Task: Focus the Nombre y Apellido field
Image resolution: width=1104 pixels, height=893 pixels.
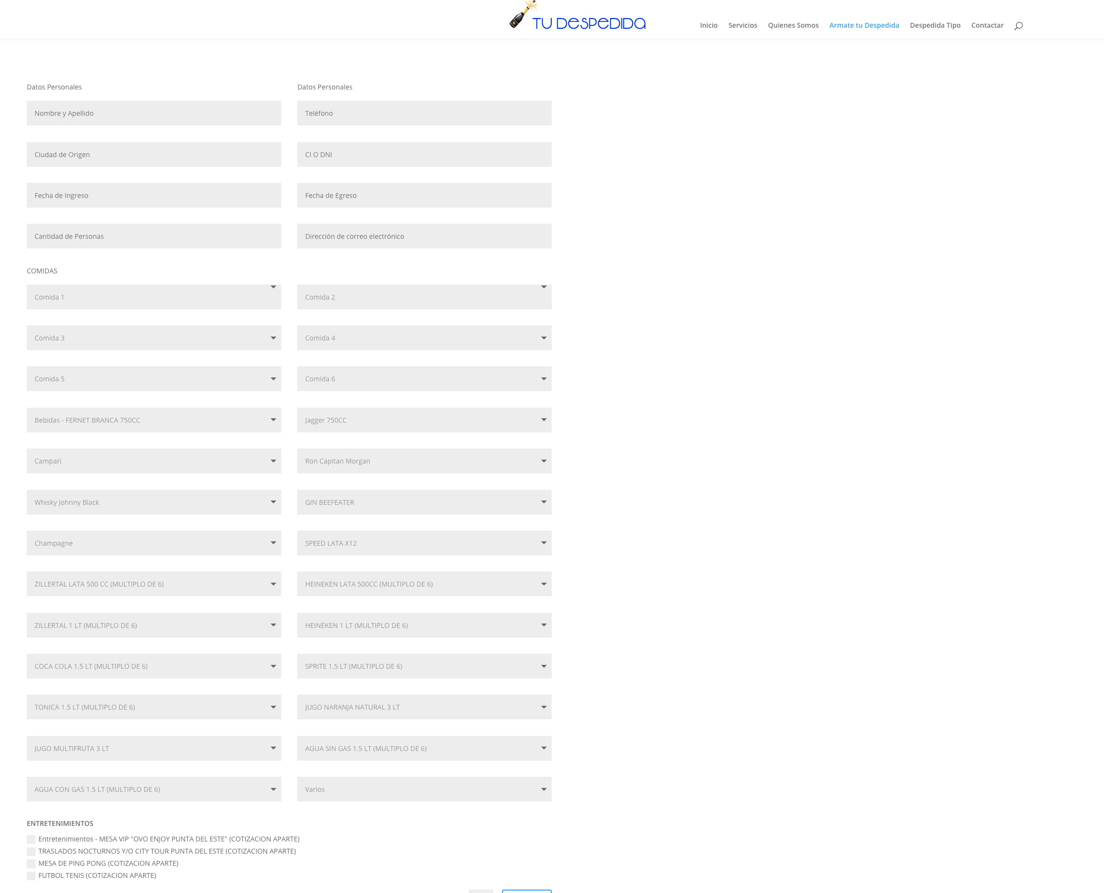Action: (154, 113)
